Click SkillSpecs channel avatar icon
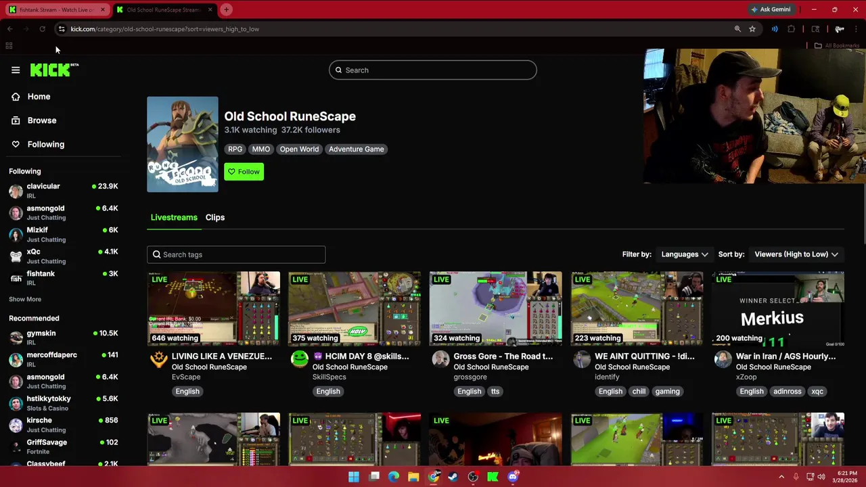The image size is (866, 487). (299, 359)
